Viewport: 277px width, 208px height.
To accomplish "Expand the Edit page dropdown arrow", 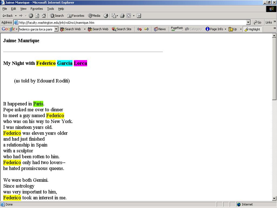I will tap(134, 16).
